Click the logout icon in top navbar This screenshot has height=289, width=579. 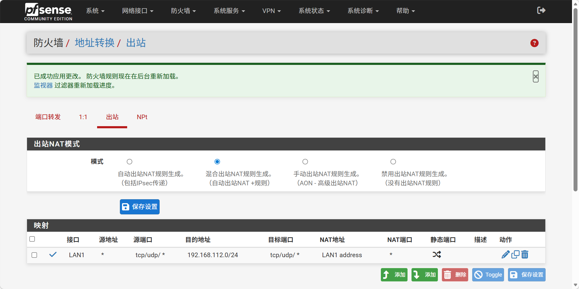[x=541, y=11]
